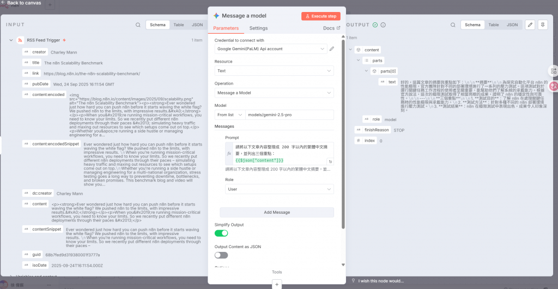The height and width of the screenshot is (289, 558).
Task: Click the RSS Feed Trigger orange icon
Action: [20, 40]
